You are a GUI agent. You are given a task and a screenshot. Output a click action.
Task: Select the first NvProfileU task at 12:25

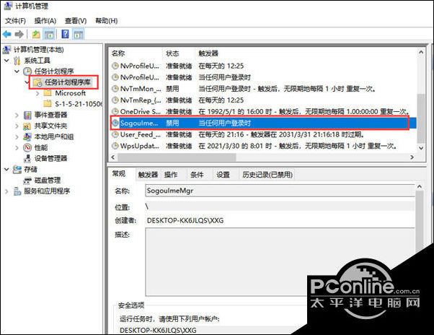coord(263,66)
